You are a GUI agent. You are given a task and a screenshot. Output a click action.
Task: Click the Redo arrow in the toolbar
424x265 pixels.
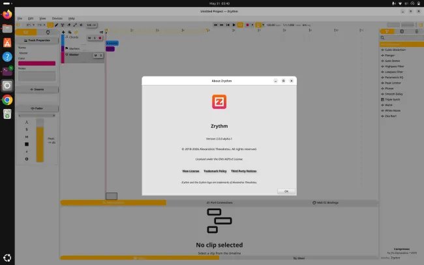pyautogui.click(x=40, y=25)
